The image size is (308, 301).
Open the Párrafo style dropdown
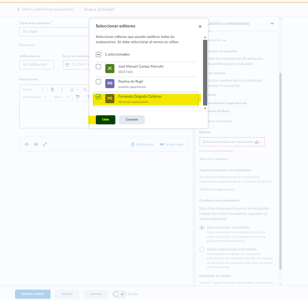(33, 89)
